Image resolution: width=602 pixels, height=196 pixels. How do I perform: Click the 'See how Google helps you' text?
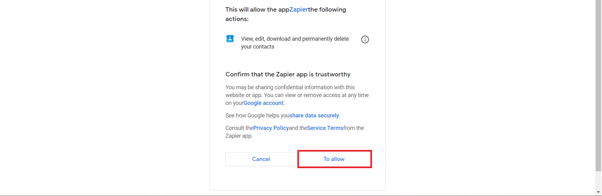[257, 115]
